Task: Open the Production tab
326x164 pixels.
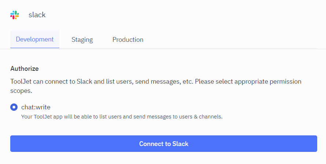Action: click(x=128, y=40)
